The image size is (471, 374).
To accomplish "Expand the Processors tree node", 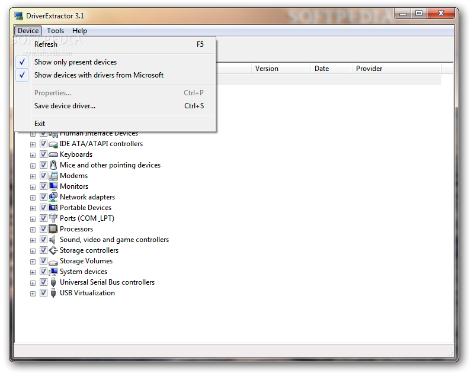I will [33, 230].
